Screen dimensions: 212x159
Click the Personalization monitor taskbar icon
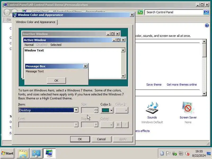pos(49,153)
